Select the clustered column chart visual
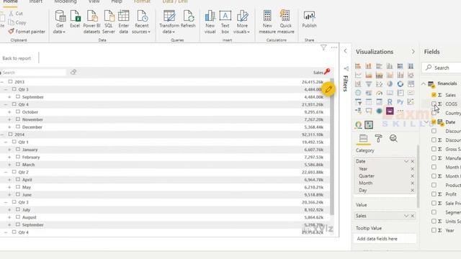Screen dimensions: 461x259 coord(390,66)
